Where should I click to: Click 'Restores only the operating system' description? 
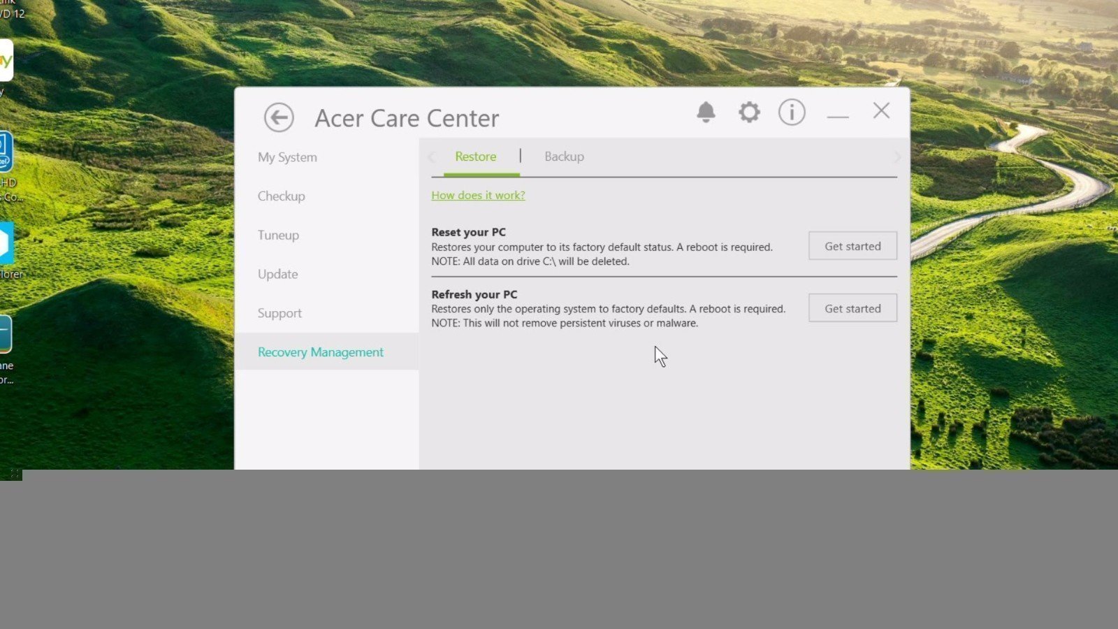click(608, 309)
